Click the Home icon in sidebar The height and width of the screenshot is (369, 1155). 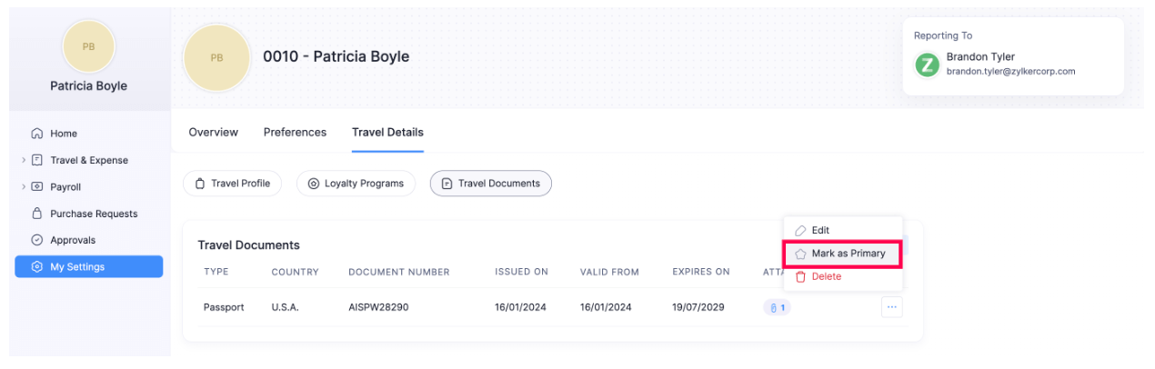pyautogui.click(x=37, y=134)
